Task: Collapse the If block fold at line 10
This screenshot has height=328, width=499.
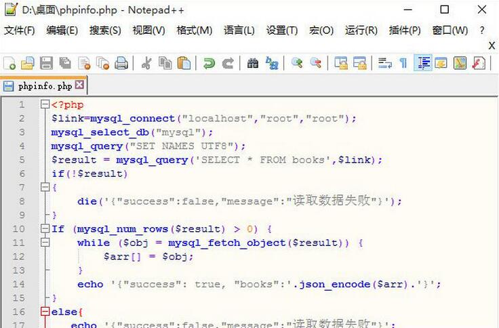Action: pyautogui.click(x=45, y=229)
